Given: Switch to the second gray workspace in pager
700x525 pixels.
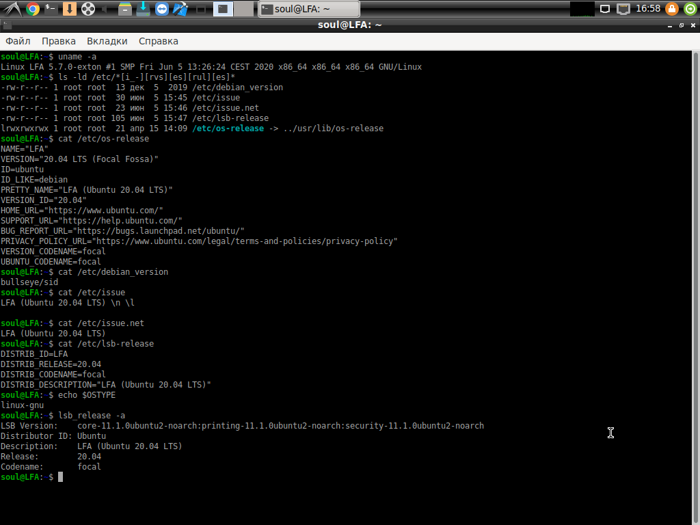Looking at the screenshot, I should [244, 9].
